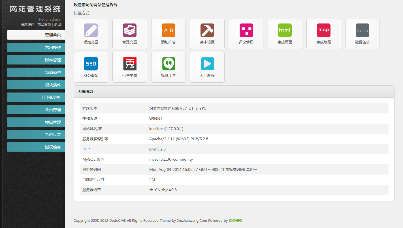This screenshot has width=403, height=228.
Task: Click the 基本设置 hammer icon
Action: pyautogui.click(x=207, y=30)
